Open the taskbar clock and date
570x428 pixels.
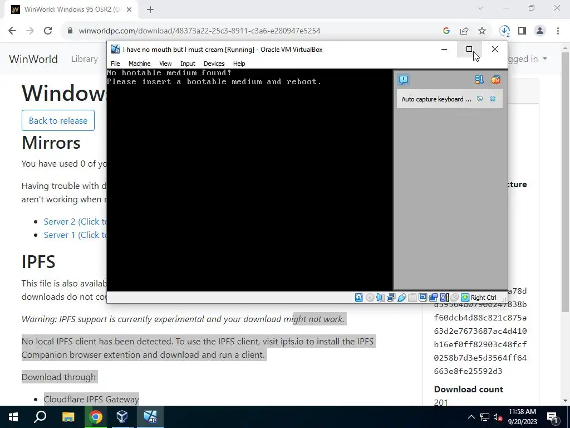click(522, 417)
